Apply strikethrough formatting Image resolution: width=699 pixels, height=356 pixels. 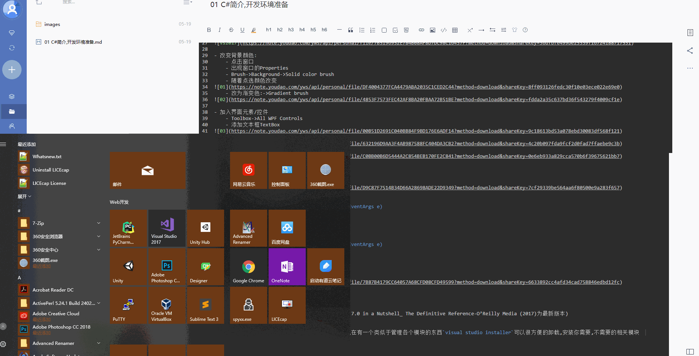(x=231, y=30)
